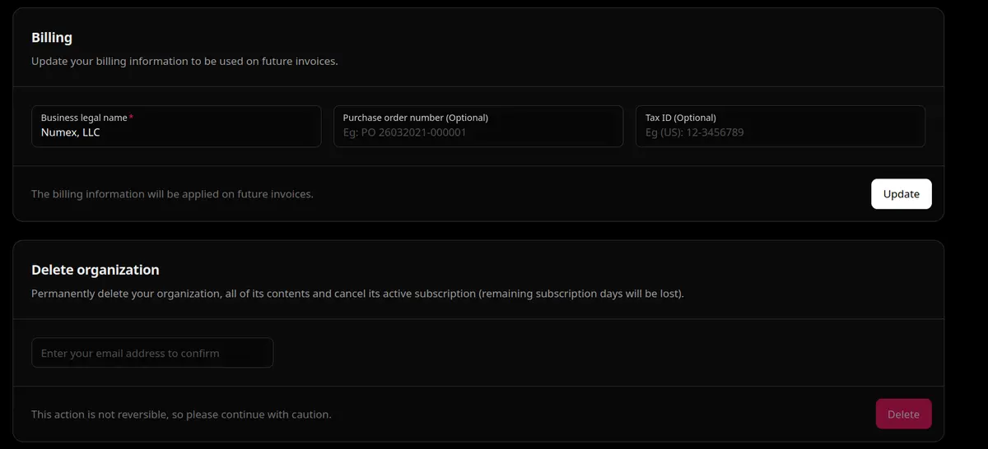Click the red required asterisk marker
The image size is (988, 449).
[x=131, y=118]
